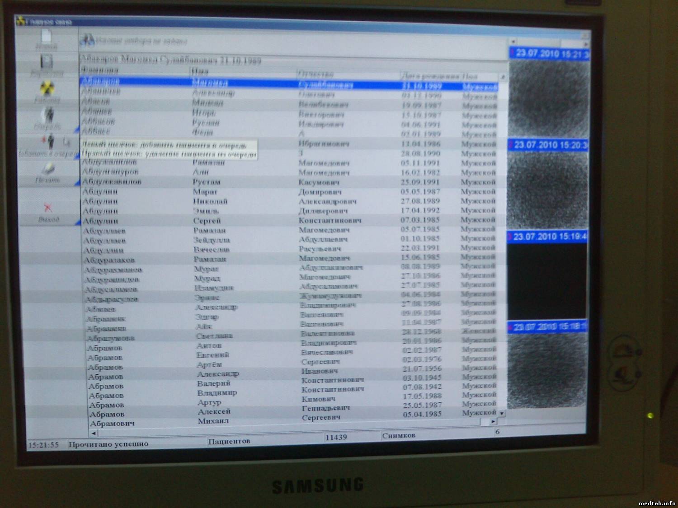Click the horizontal scrollbar left arrow
Image resolution: width=678 pixels, height=508 pixels.
click(94, 433)
